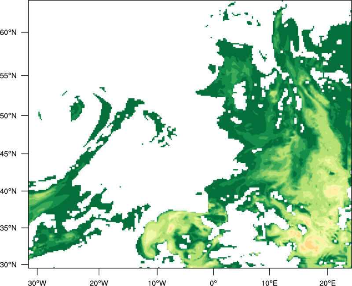Click the 60°N latitude label

coord(8,32)
